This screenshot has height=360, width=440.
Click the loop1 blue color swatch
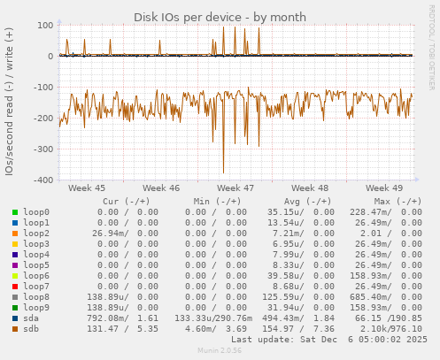click(15, 223)
